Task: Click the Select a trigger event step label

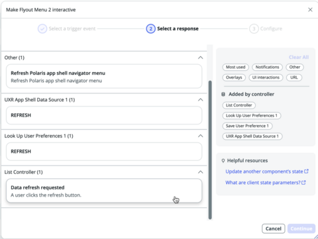Action: coord(72,28)
